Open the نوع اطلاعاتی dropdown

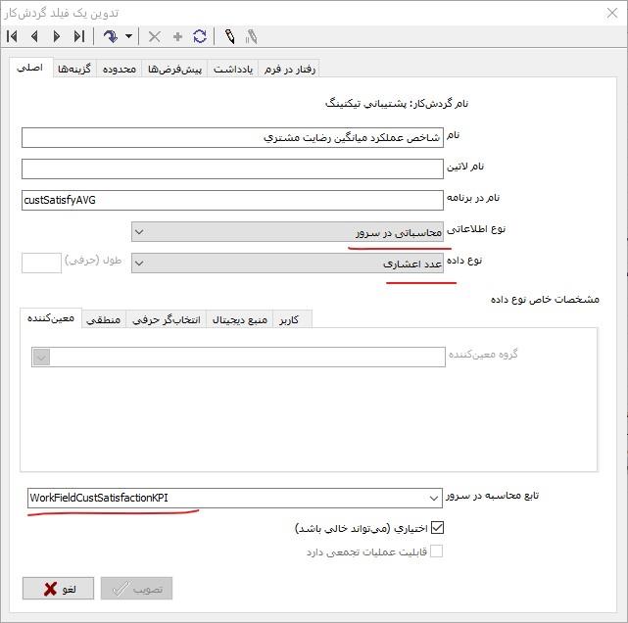pos(287,232)
